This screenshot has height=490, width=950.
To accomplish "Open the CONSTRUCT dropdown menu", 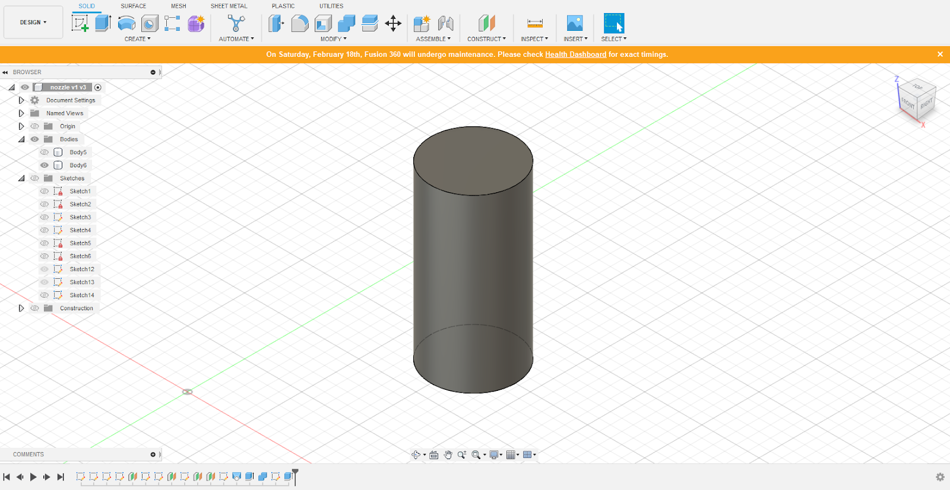I will click(x=486, y=39).
